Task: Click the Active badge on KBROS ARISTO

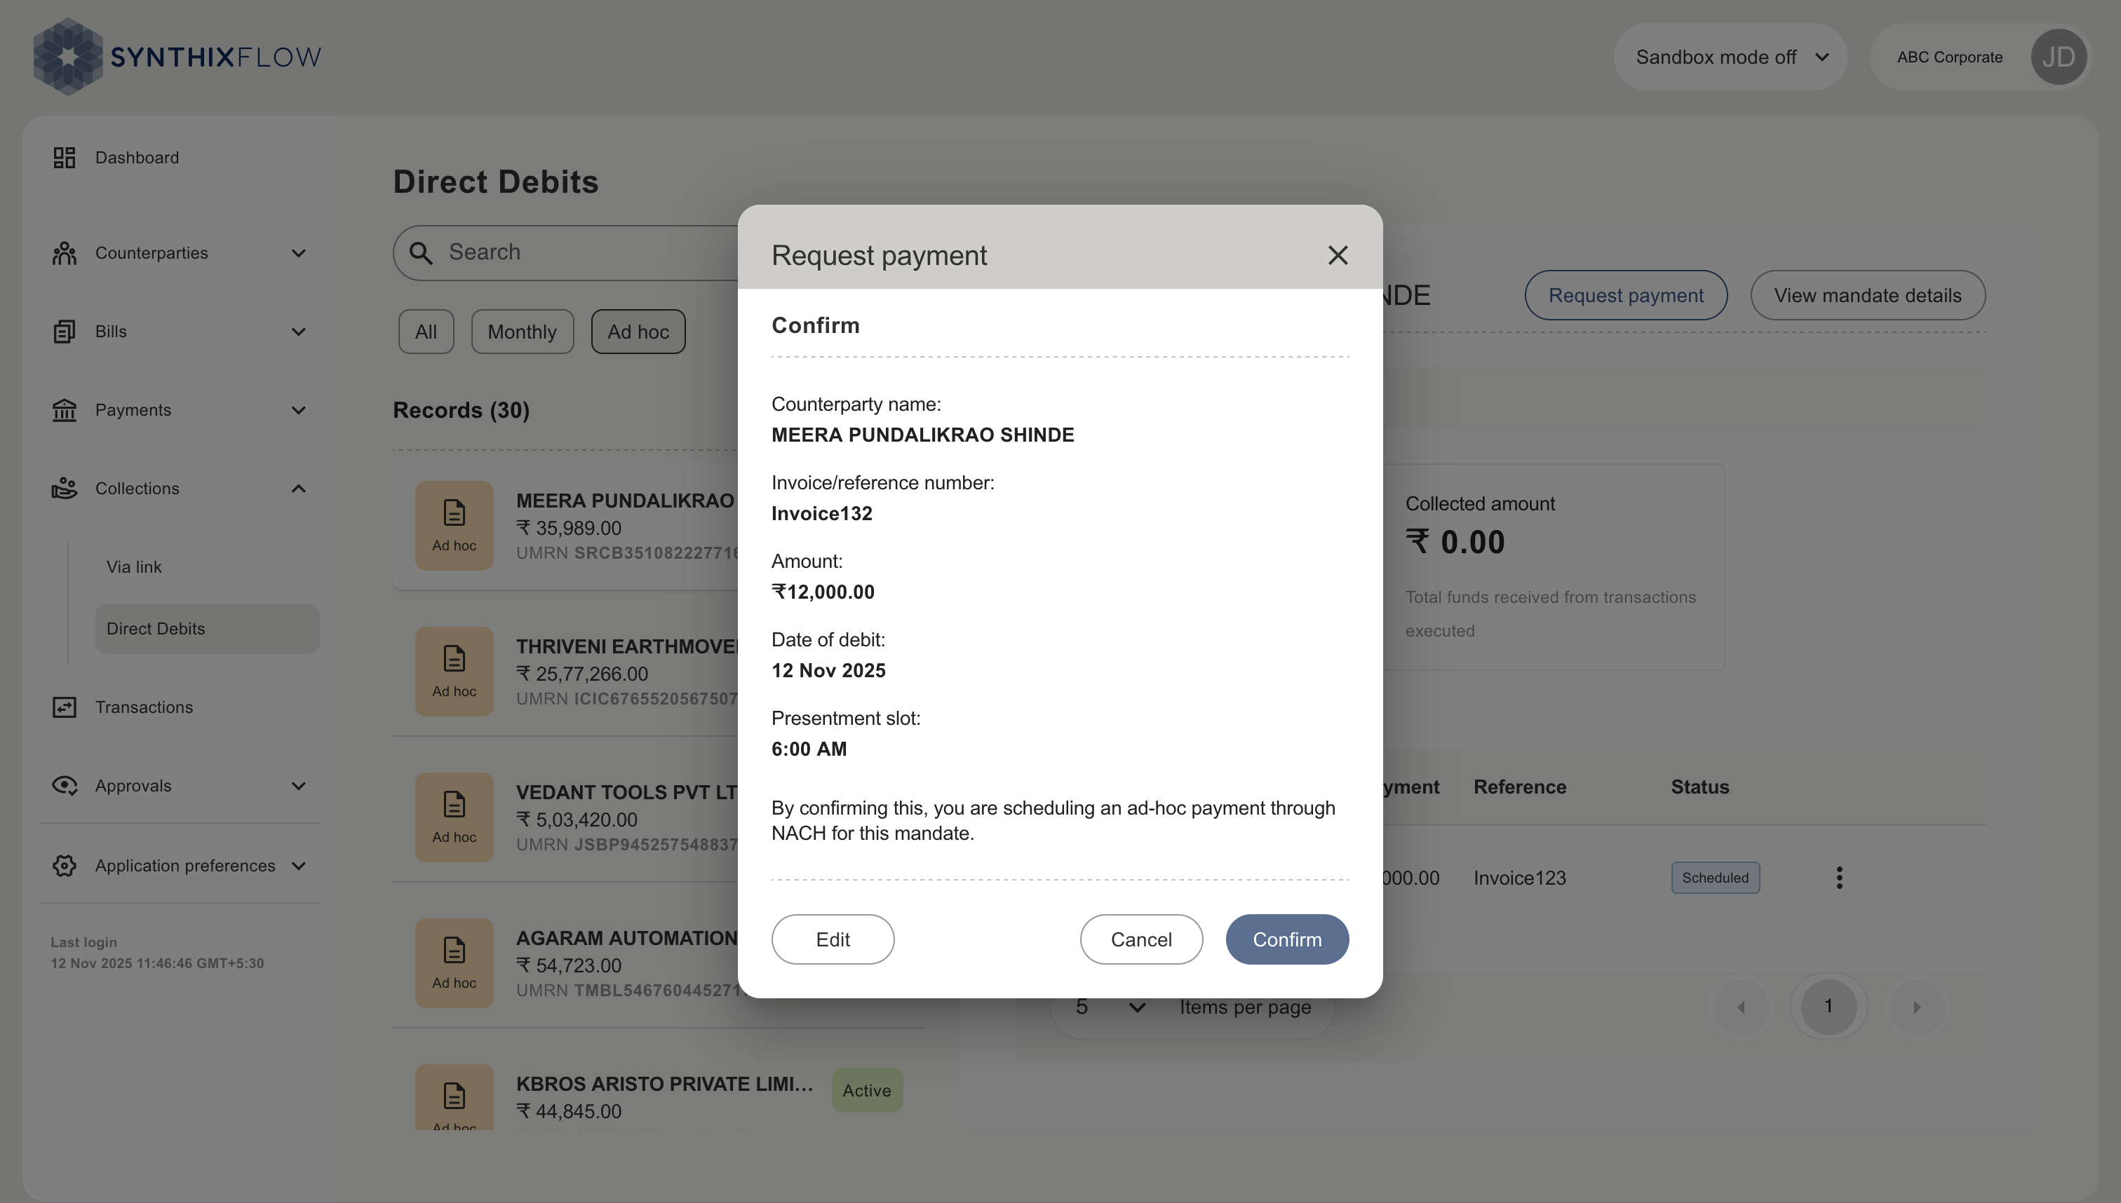Action: 866,1090
